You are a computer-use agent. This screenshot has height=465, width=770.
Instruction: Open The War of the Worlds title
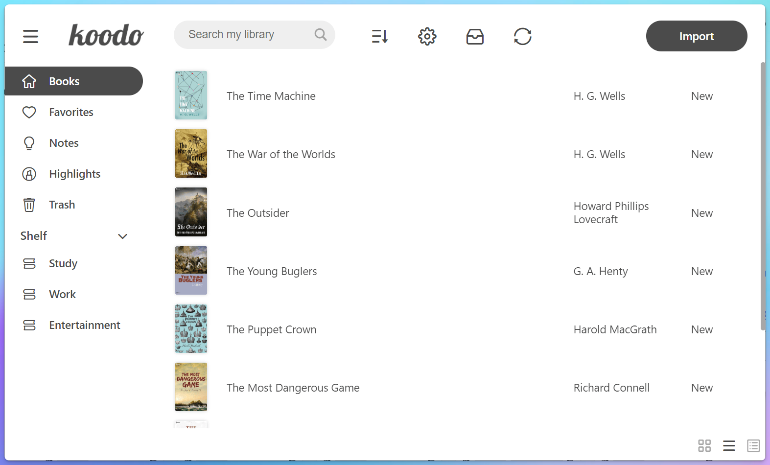280,154
